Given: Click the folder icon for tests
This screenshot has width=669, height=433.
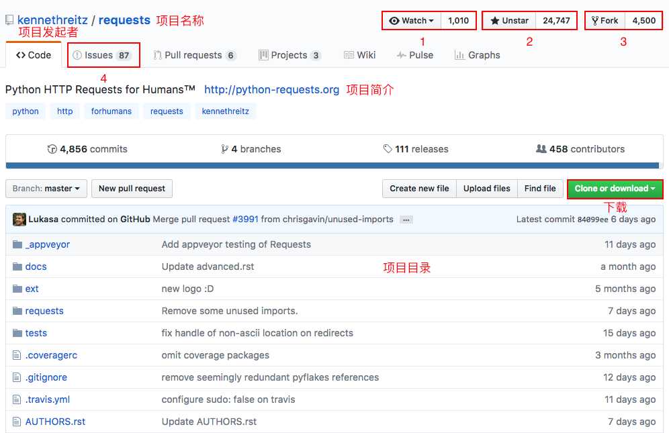Looking at the screenshot, I should [17, 333].
